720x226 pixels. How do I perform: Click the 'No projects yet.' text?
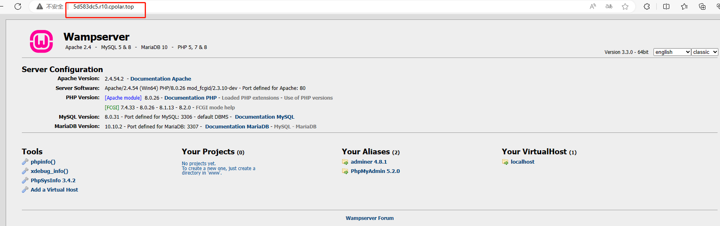[199, 164]
